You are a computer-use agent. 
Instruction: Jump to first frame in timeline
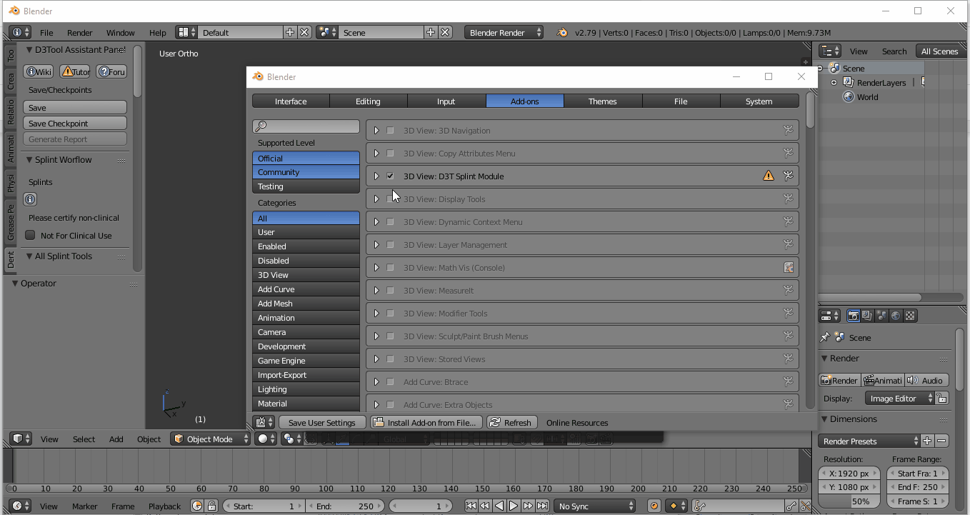(471, 506)
